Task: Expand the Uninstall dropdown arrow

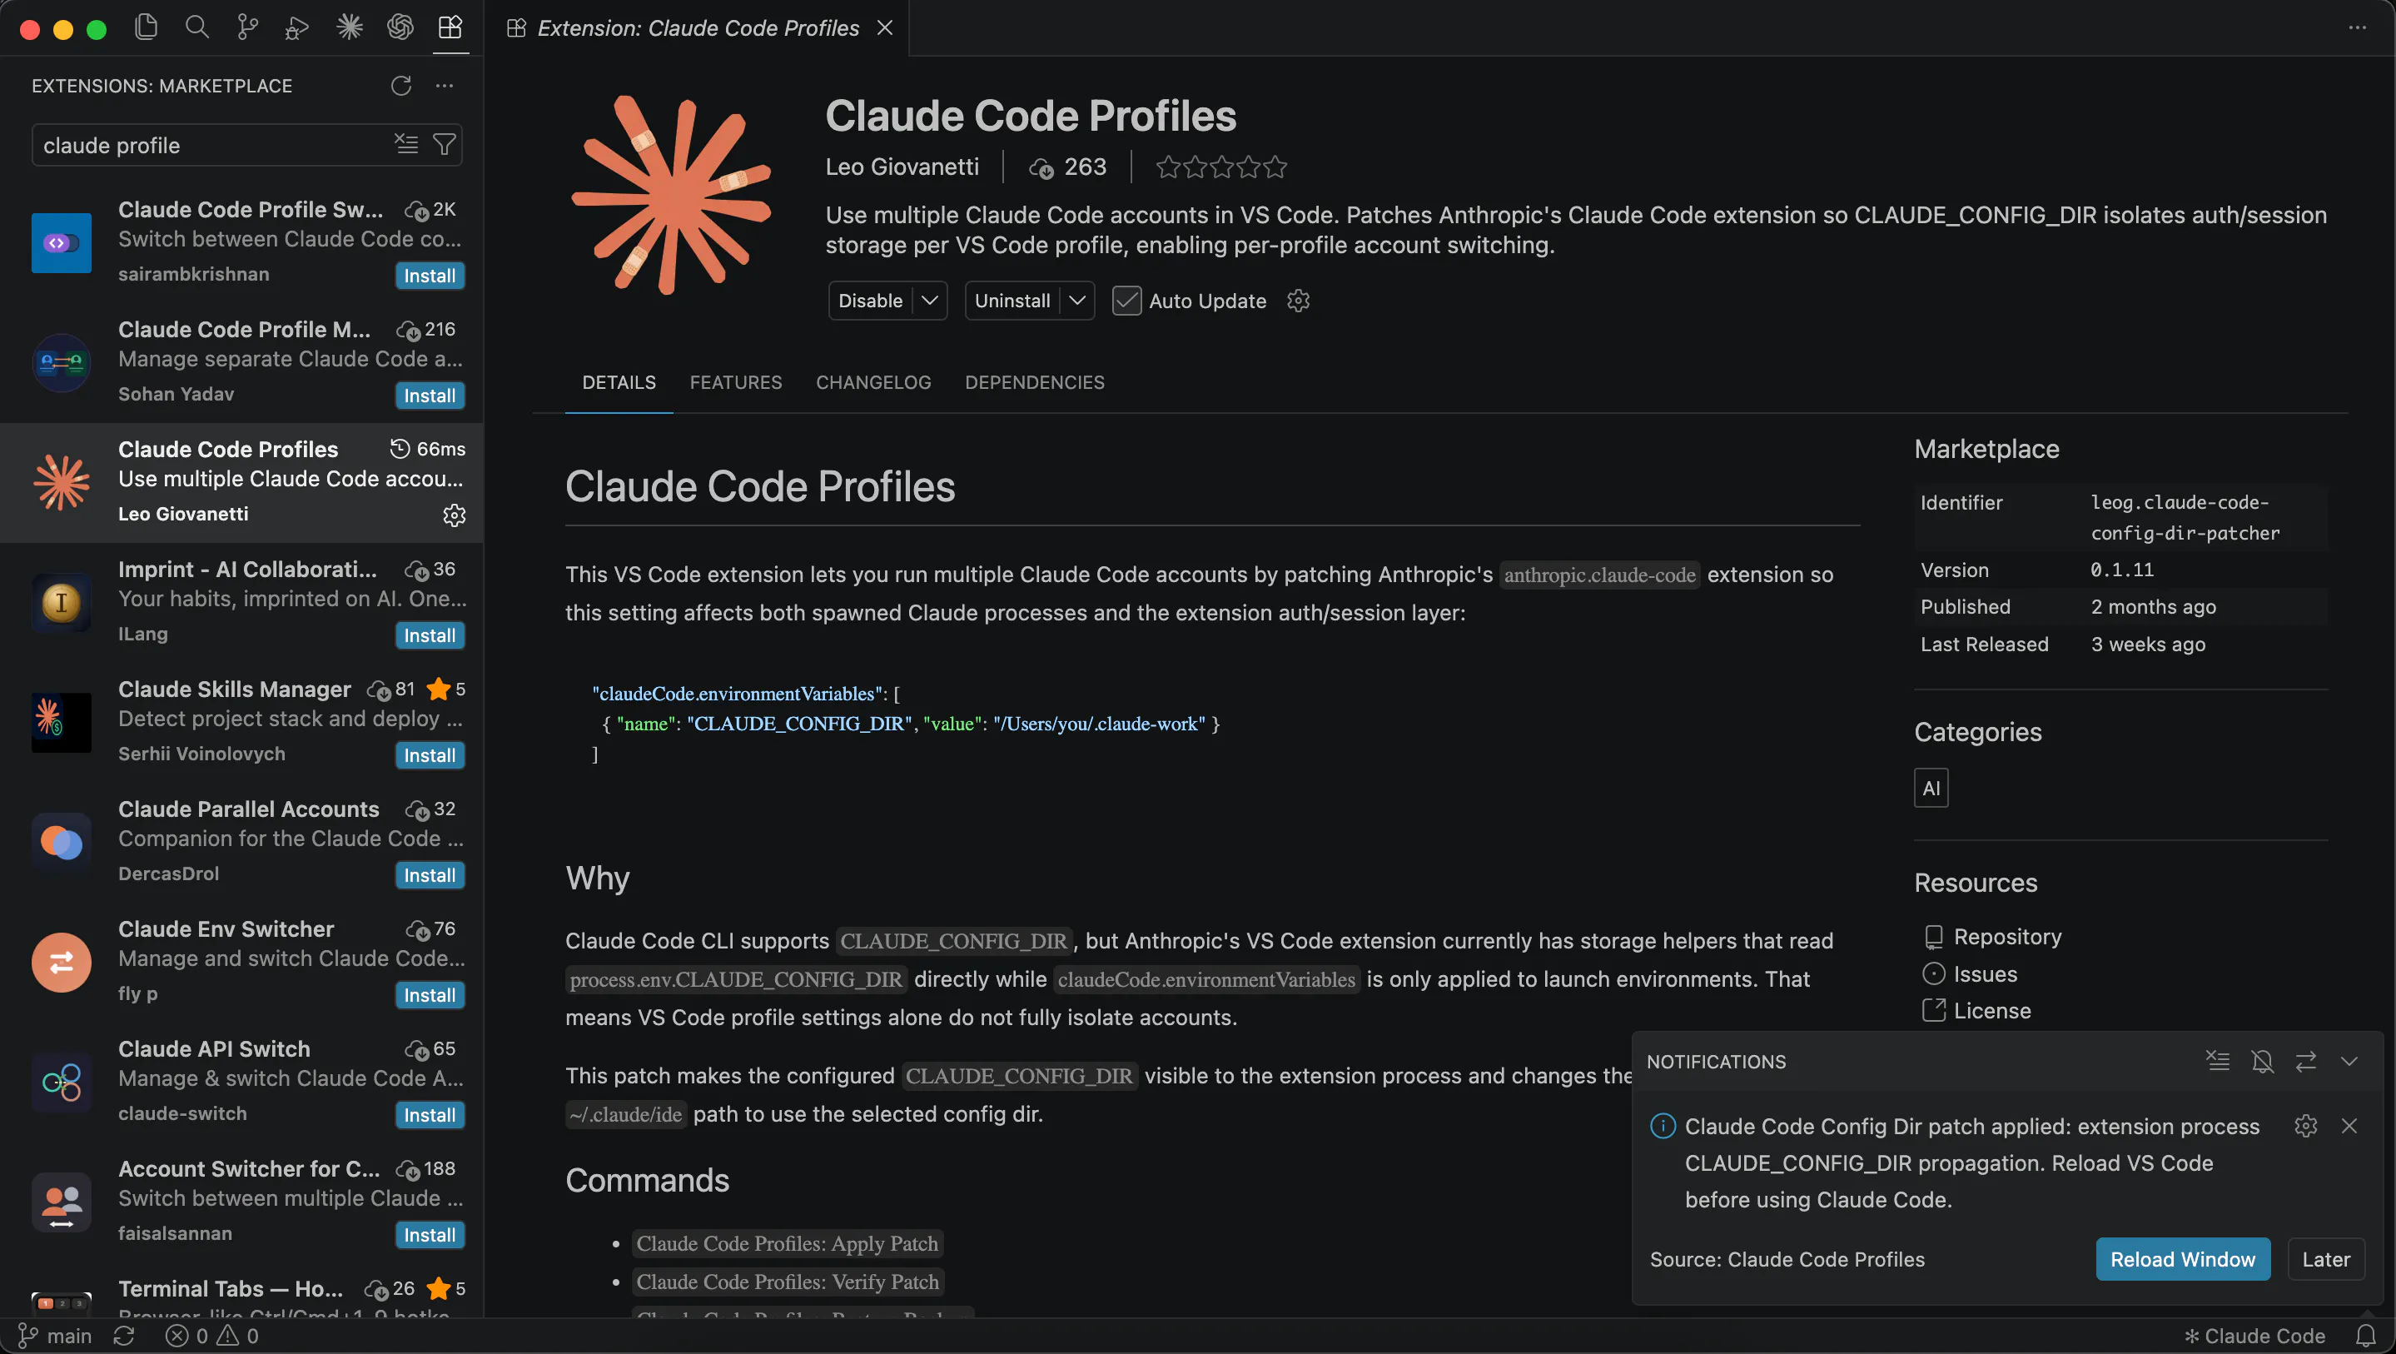Action: click(x=1077, y=301)
